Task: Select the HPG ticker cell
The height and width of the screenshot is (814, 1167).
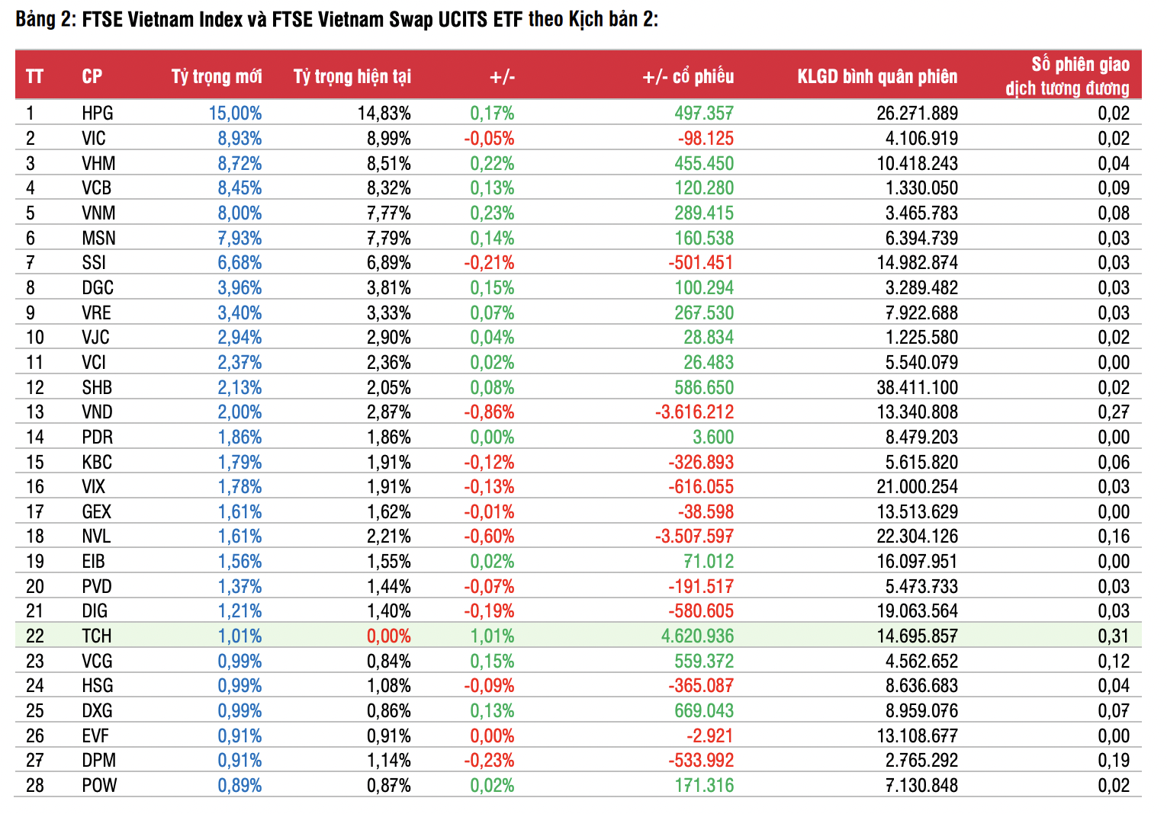Action: 98,114
